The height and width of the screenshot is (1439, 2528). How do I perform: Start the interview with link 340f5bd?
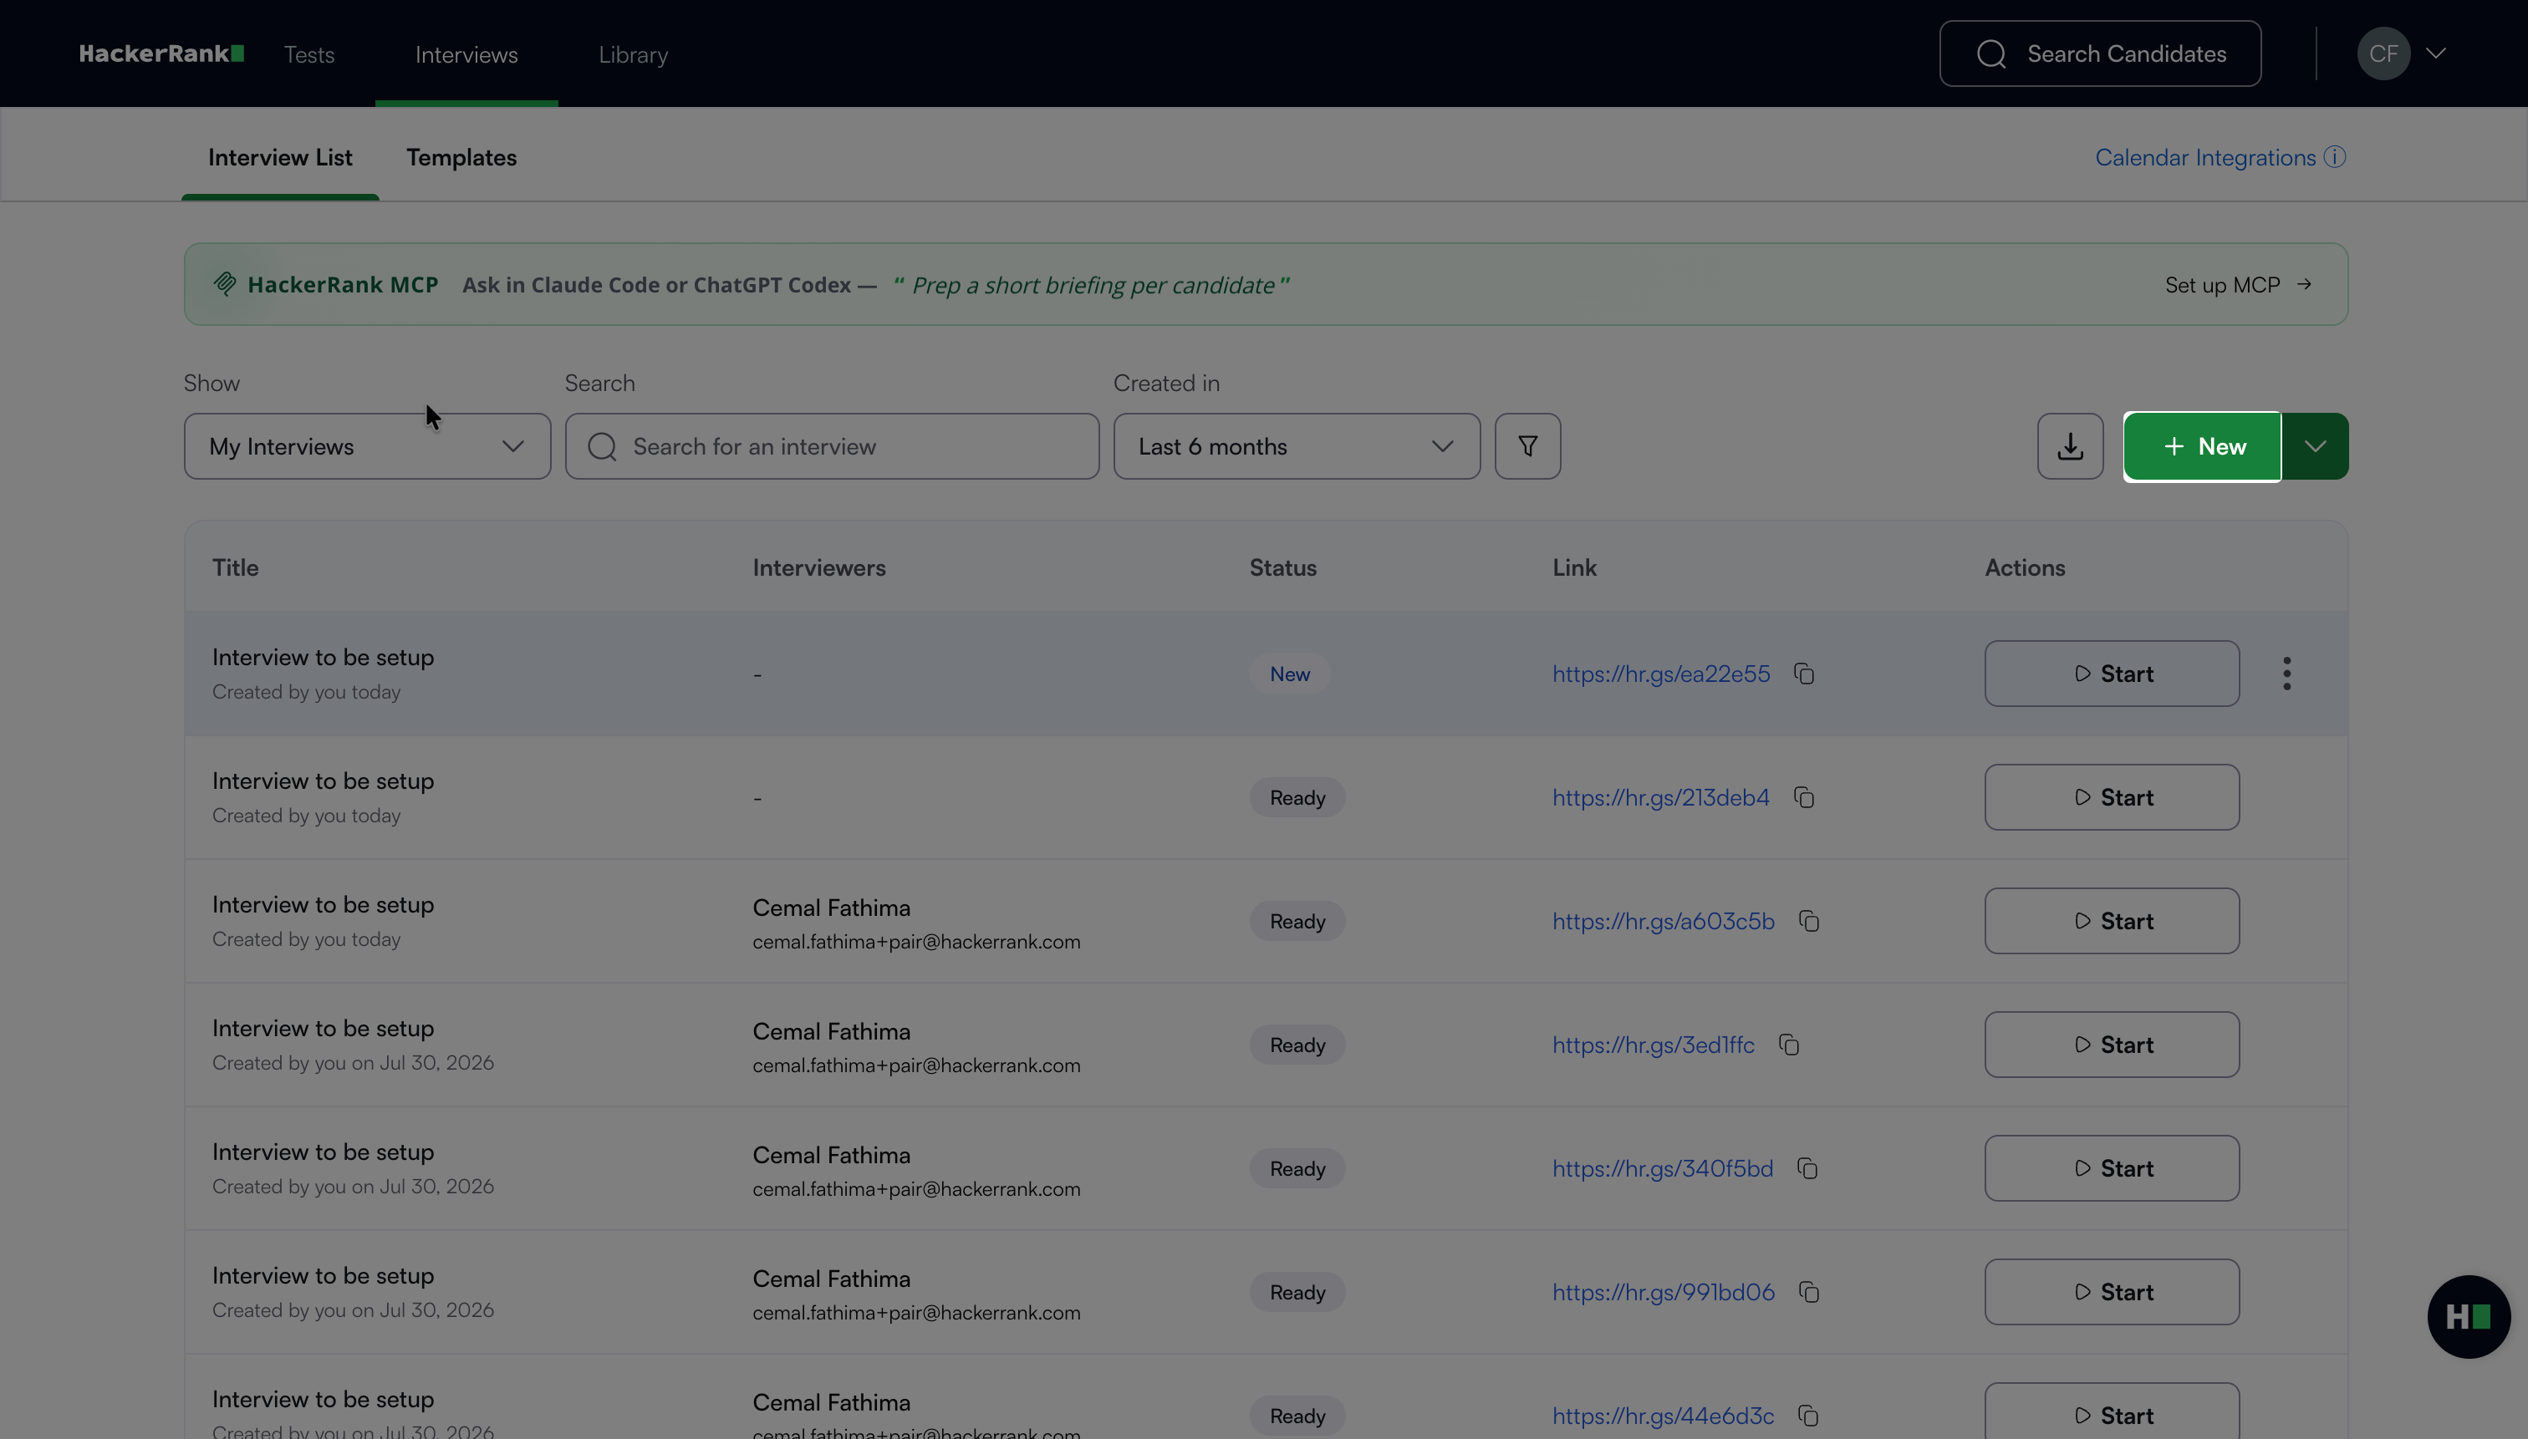pyautogui.click(x=2112, y=1168)
